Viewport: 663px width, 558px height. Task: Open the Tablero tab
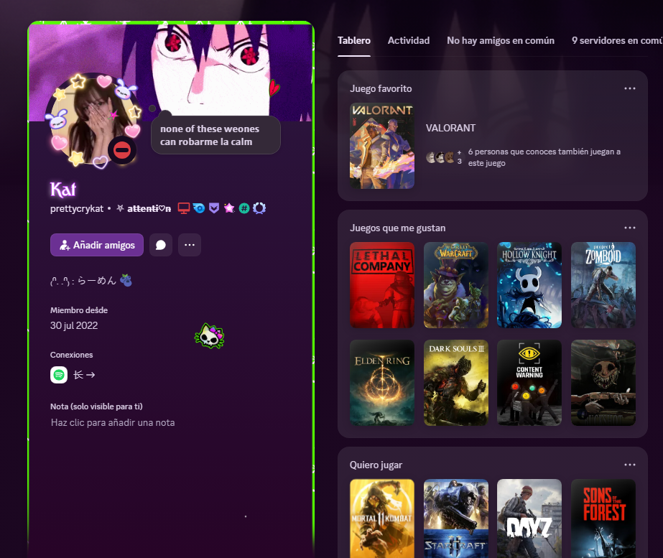click(x=354, y=41)
